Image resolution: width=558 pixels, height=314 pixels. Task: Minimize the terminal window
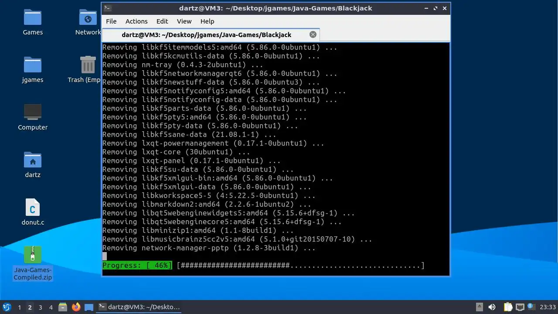pos(426,8)
